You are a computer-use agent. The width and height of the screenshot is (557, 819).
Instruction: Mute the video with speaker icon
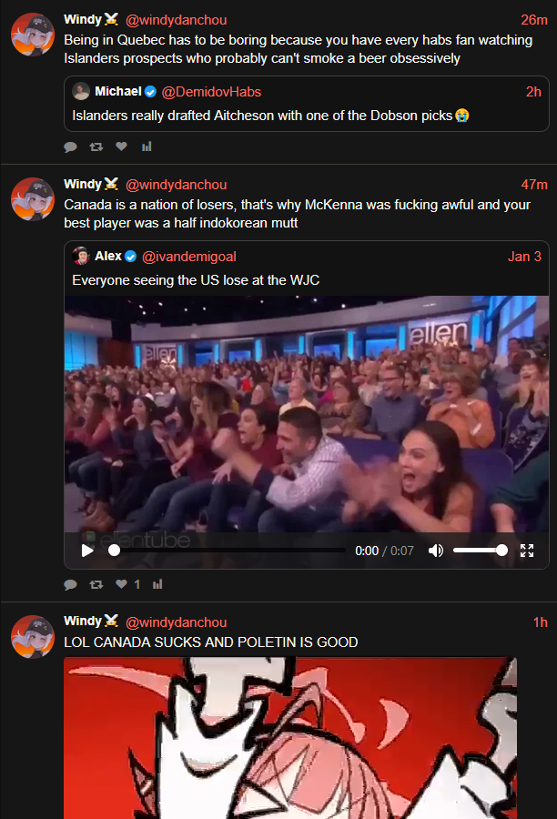(x=436, y=551)
